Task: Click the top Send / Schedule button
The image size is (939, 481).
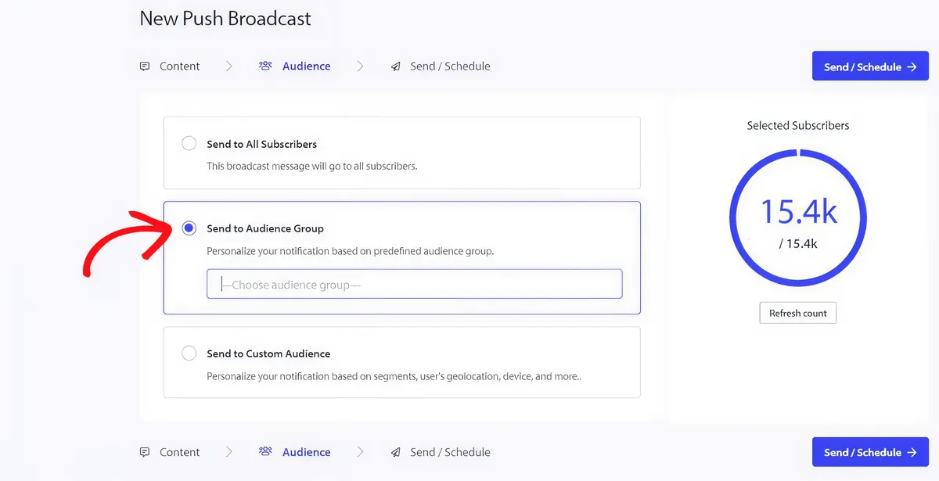Action: click(x=870, y=66)
